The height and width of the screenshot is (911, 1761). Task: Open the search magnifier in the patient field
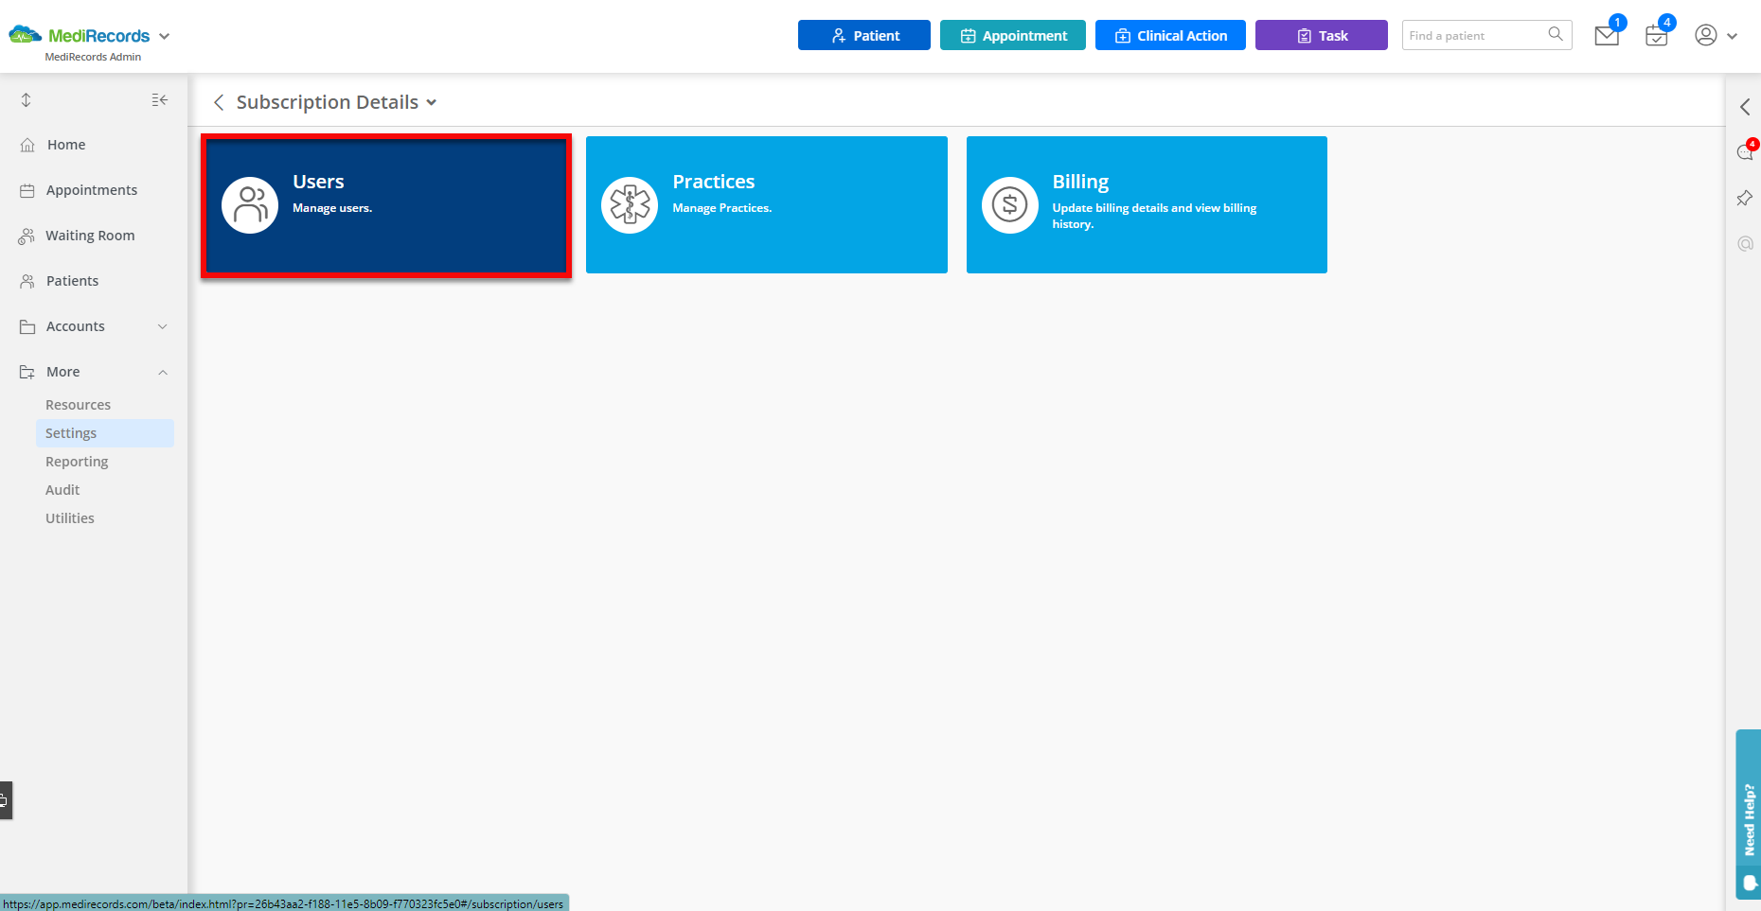[1556, 34]
